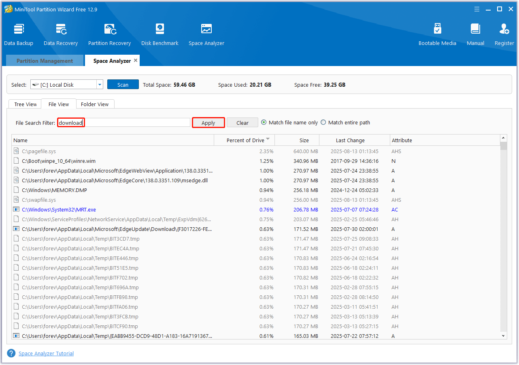Viewport: 519px width, 365px height.
Task: Select the BITE446.tmp file row
Action: point(256,258)
